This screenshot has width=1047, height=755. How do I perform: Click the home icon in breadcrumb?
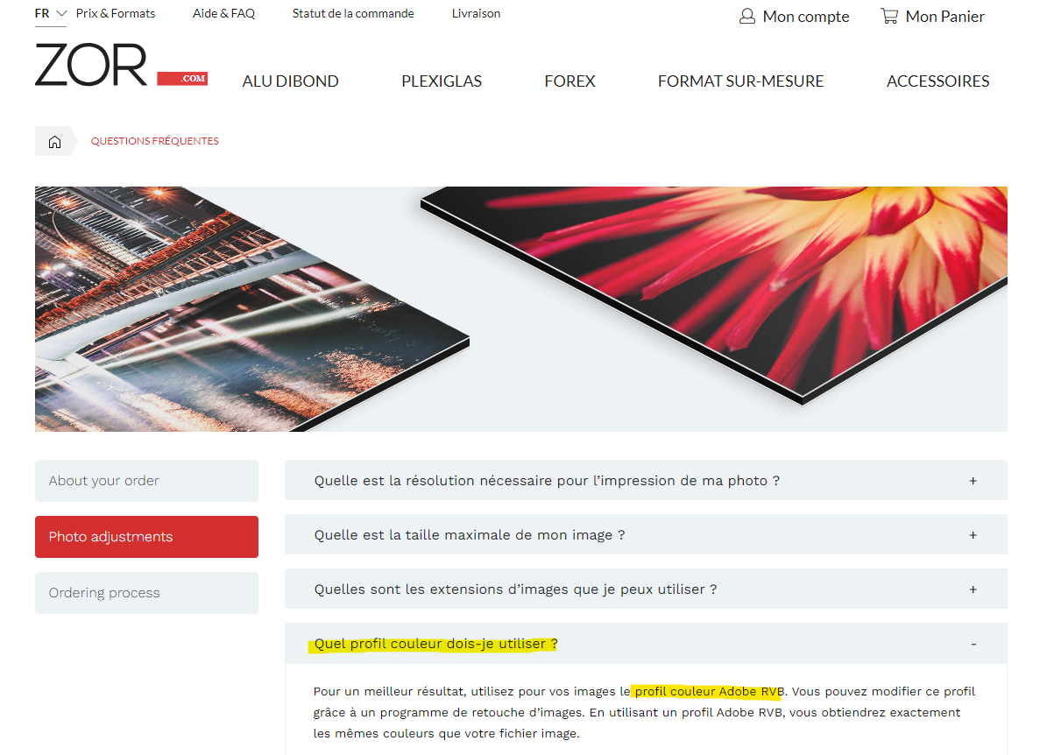tap(54, 142)
